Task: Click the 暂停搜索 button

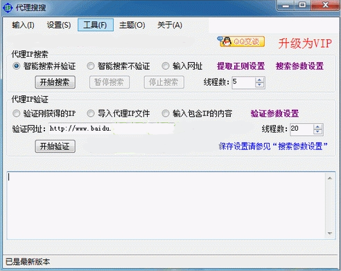Action: point(110,82)
